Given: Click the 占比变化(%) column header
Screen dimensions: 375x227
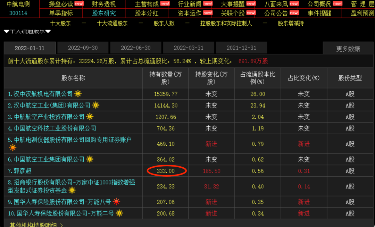Looking at the screenshot, I should (304, 78).
